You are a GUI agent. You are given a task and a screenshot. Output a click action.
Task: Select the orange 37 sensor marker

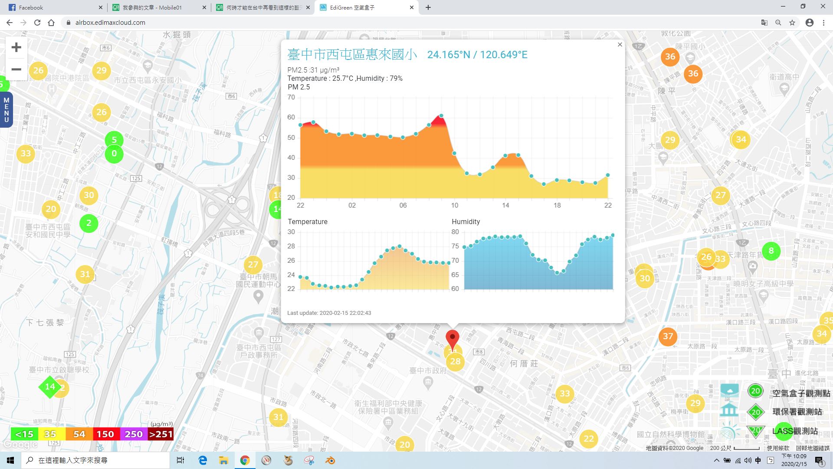(x=668, y=336)
